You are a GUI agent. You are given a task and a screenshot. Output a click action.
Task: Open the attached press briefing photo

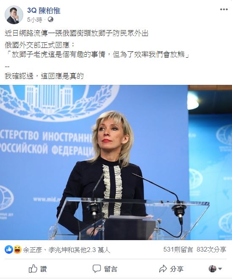pos(116,162)
